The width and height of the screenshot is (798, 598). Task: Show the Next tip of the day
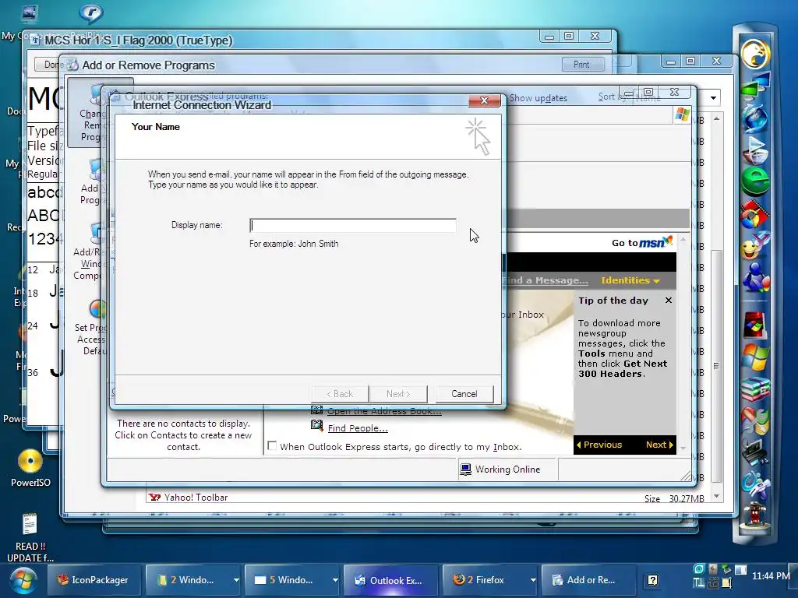click(659, 445)
